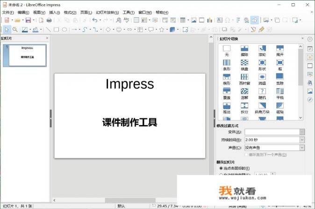The width and height of the screenshot is (315, 209).
Task: Open the 插入(I) menu
Action: pos(54,13)
